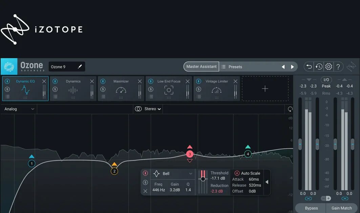Click the teal arrow above node 4
The image size is (360, 213).
pos(248,147)
